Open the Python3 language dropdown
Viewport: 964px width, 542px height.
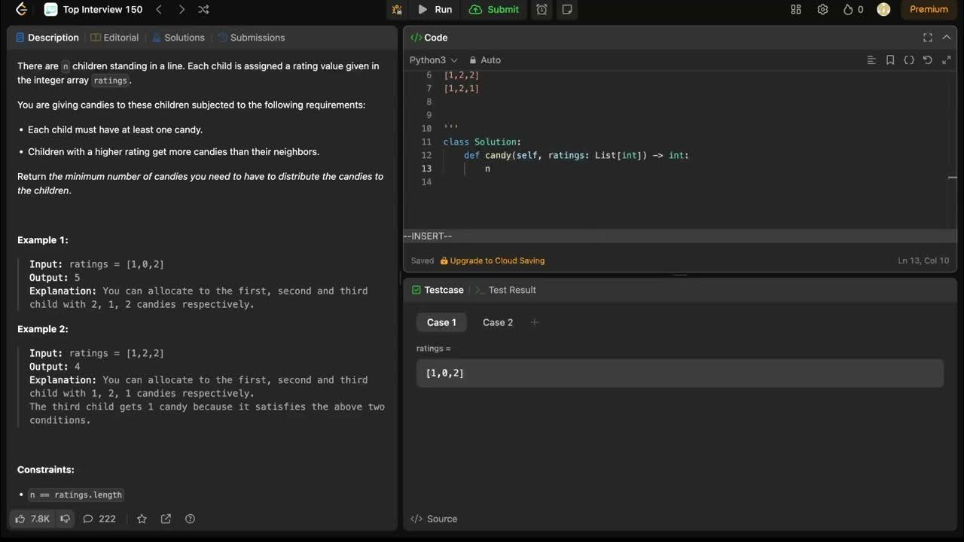tap(433, 60)
